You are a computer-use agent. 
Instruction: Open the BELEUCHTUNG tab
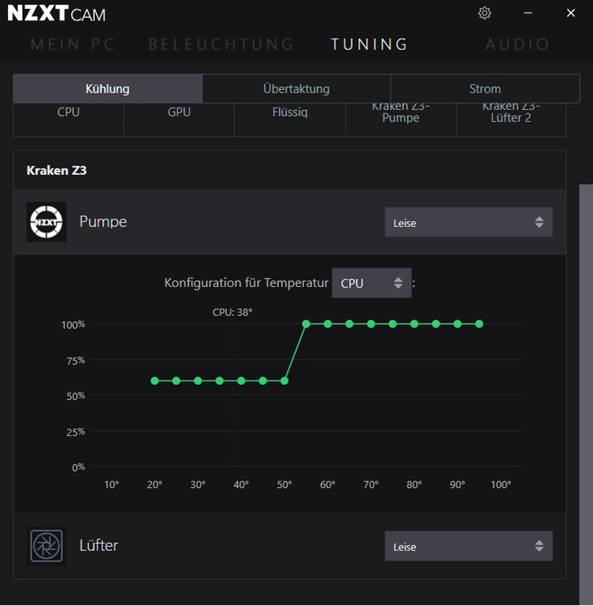coord(222,45)
